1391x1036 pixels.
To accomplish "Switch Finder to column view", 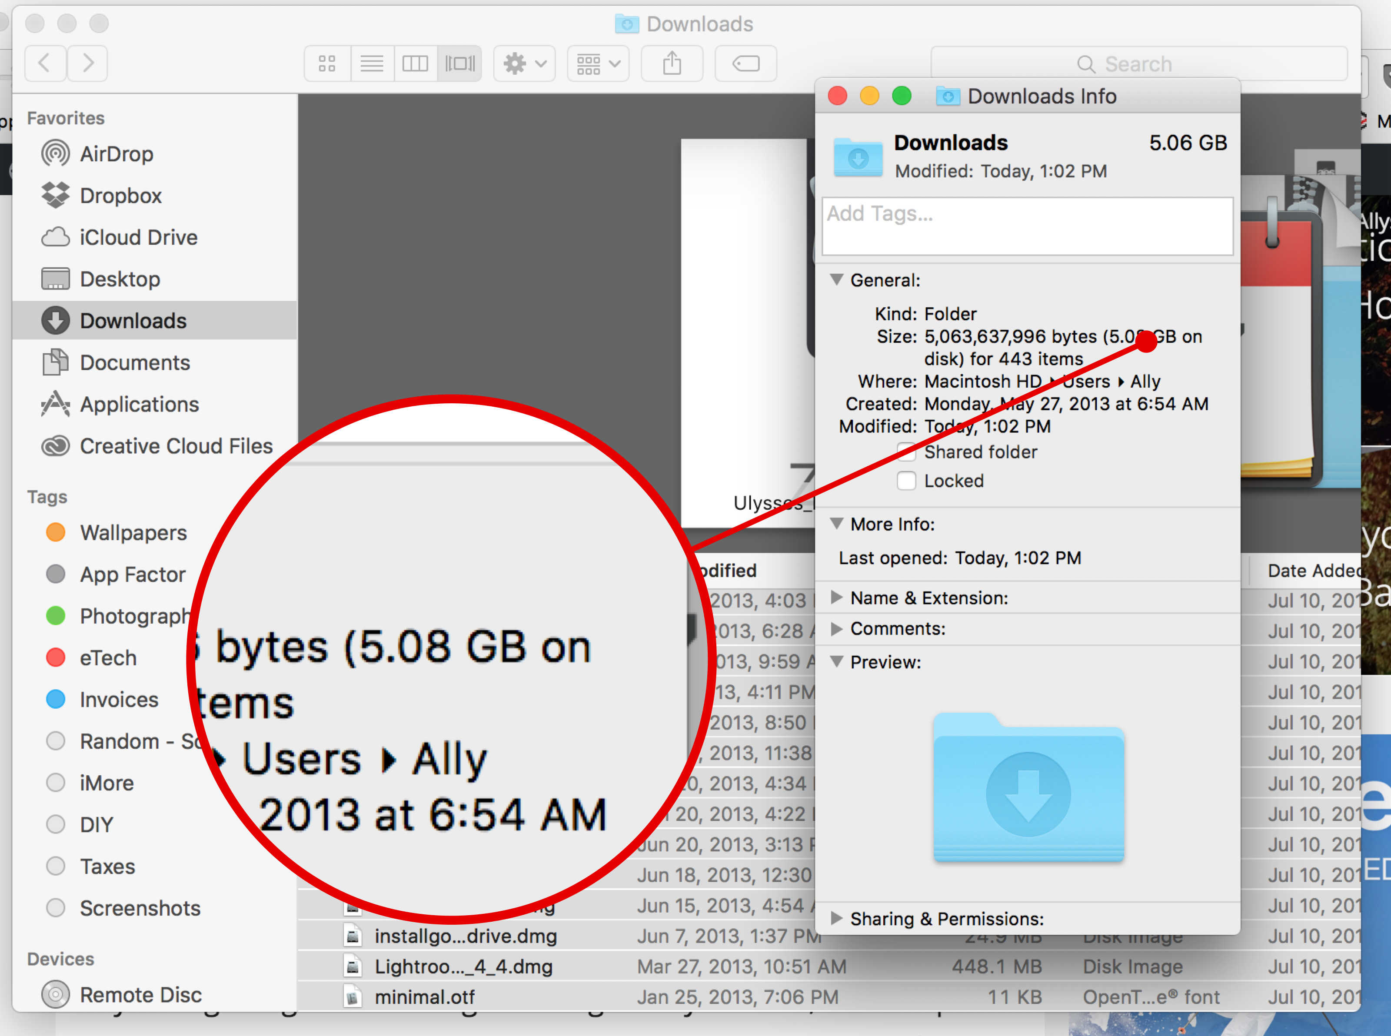I will click(x=415, y=63).
